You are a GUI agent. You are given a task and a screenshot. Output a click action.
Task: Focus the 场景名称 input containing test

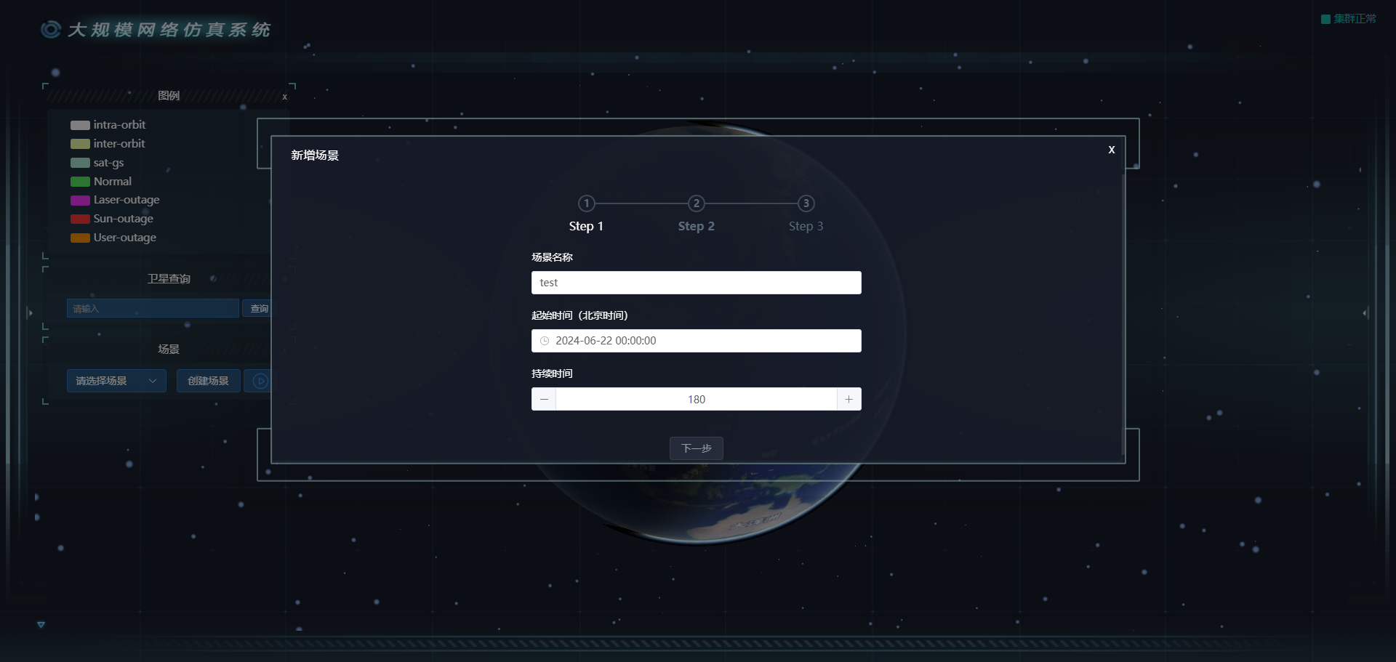[x=696, y=283]
